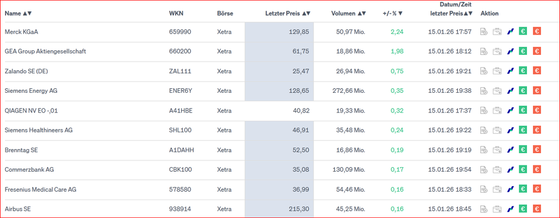Screen dimensions: 560x218
Task: Click last price 128,65 cell
Action: [x=279, y=91]
